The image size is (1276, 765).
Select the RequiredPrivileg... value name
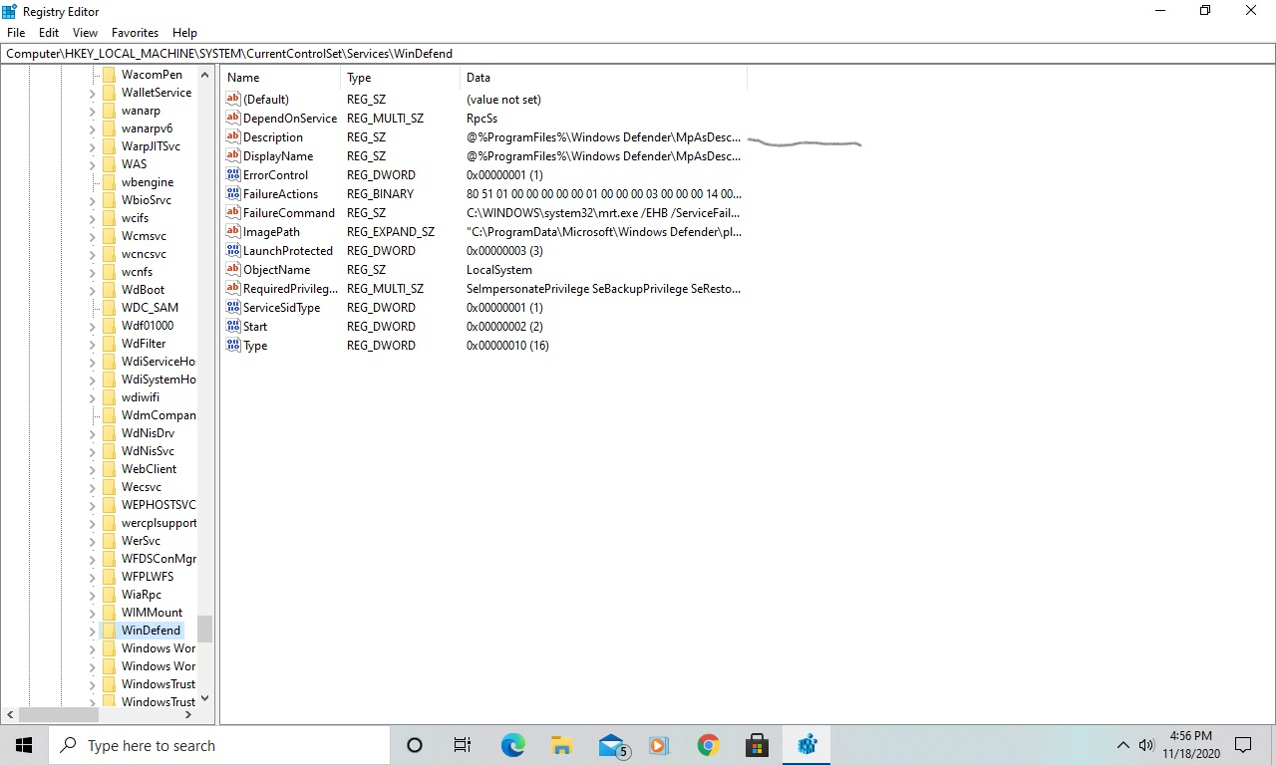click(291, 289)
